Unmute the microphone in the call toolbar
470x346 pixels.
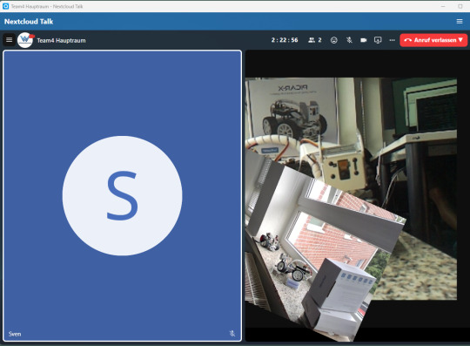349,40
